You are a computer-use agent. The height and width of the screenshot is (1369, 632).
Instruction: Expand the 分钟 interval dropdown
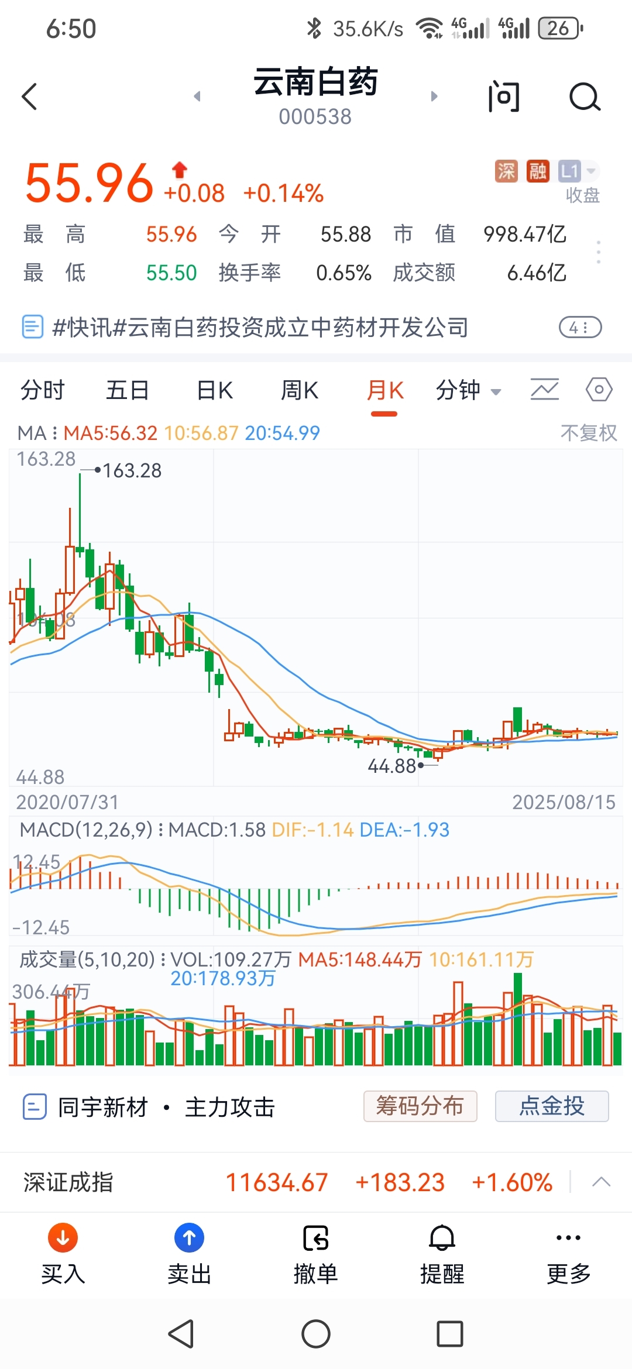tap(468, 390)
